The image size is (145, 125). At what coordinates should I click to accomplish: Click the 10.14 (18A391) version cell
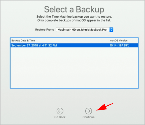click(120, 45)
